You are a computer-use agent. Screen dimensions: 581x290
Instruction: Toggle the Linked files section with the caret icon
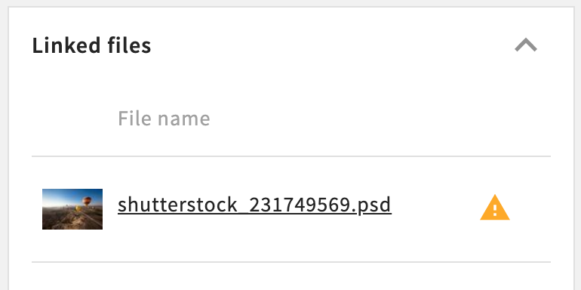526,45
